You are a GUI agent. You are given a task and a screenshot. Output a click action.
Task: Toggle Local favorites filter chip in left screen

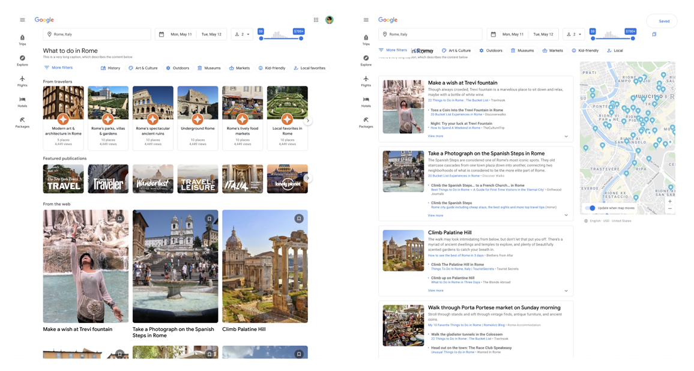(309, 68)
